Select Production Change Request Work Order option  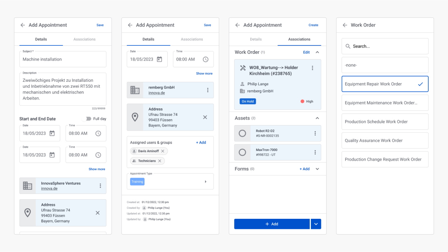coord(385,159)
